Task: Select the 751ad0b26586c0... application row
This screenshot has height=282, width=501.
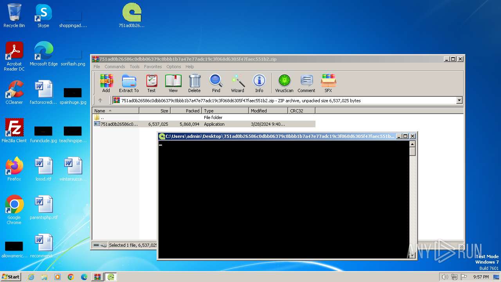Action: tap(204, 124)
